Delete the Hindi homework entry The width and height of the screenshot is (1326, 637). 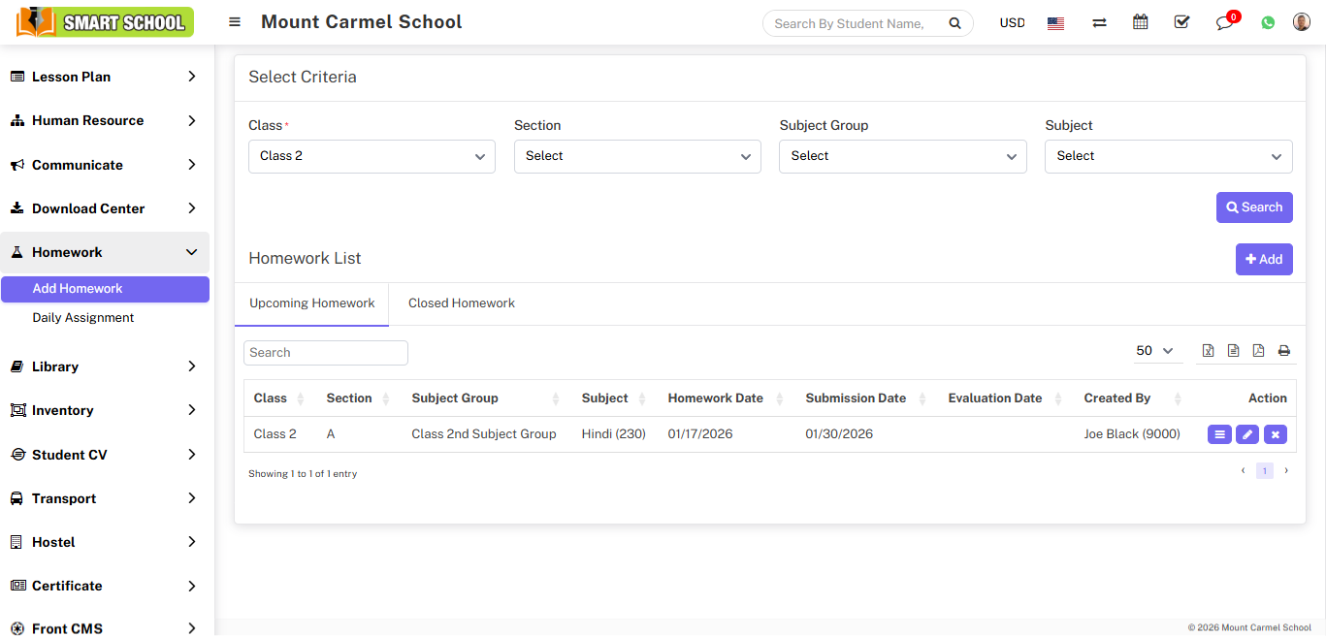point(1276,434)
